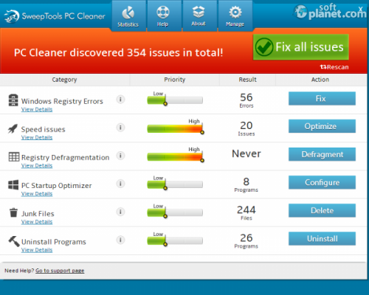Show info for Junk Files
The height and width of the screenshot is (295, 369).
click(120, 212)
